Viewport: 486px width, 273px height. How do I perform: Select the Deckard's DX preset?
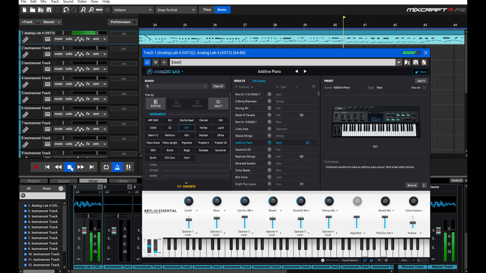click(x=243, y=150)
